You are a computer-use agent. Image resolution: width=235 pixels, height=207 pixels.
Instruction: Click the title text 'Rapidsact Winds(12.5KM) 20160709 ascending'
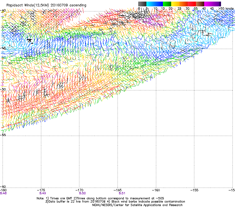point(46,5)
